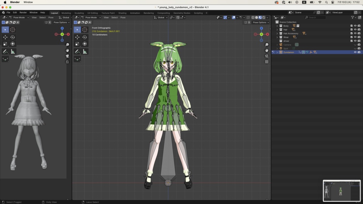
Task: Click the pan hand icon in green-model viewport
Action: point(267,50)
